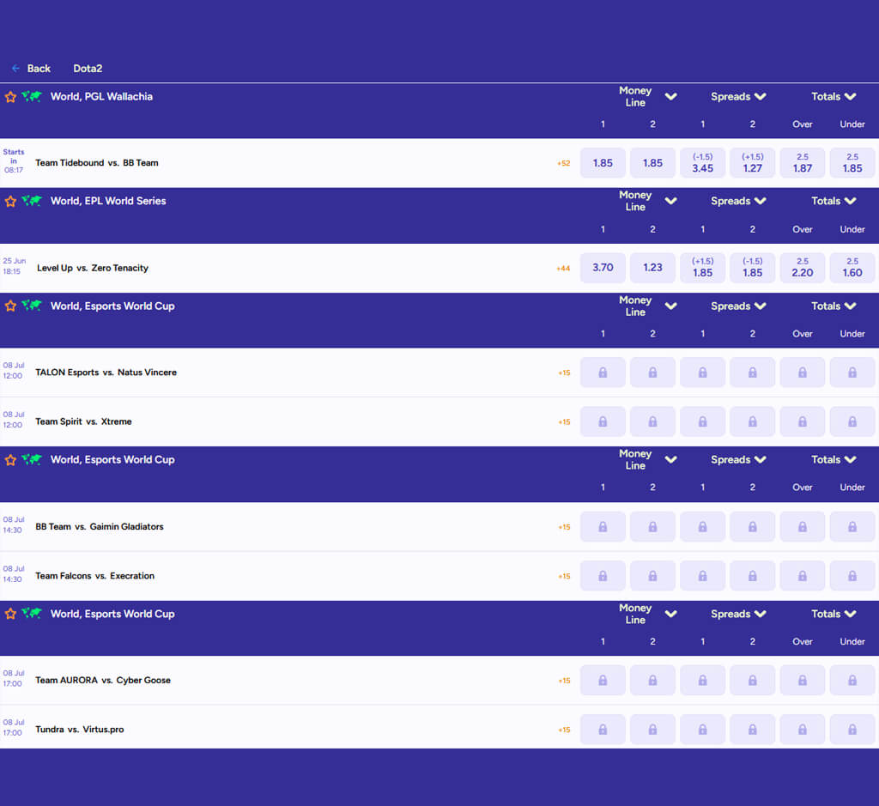The image size is (879, 806).
Task: Click the locked Money Line 1 for Team AURORA
Action: [603, 681]
